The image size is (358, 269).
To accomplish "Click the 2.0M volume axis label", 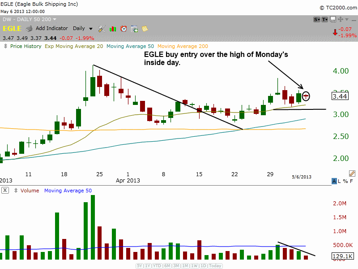I will [340, 204].
